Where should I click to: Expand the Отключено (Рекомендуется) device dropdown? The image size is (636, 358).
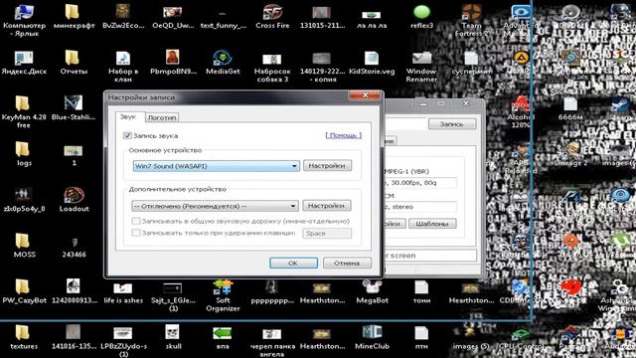[x=215, y=206]
